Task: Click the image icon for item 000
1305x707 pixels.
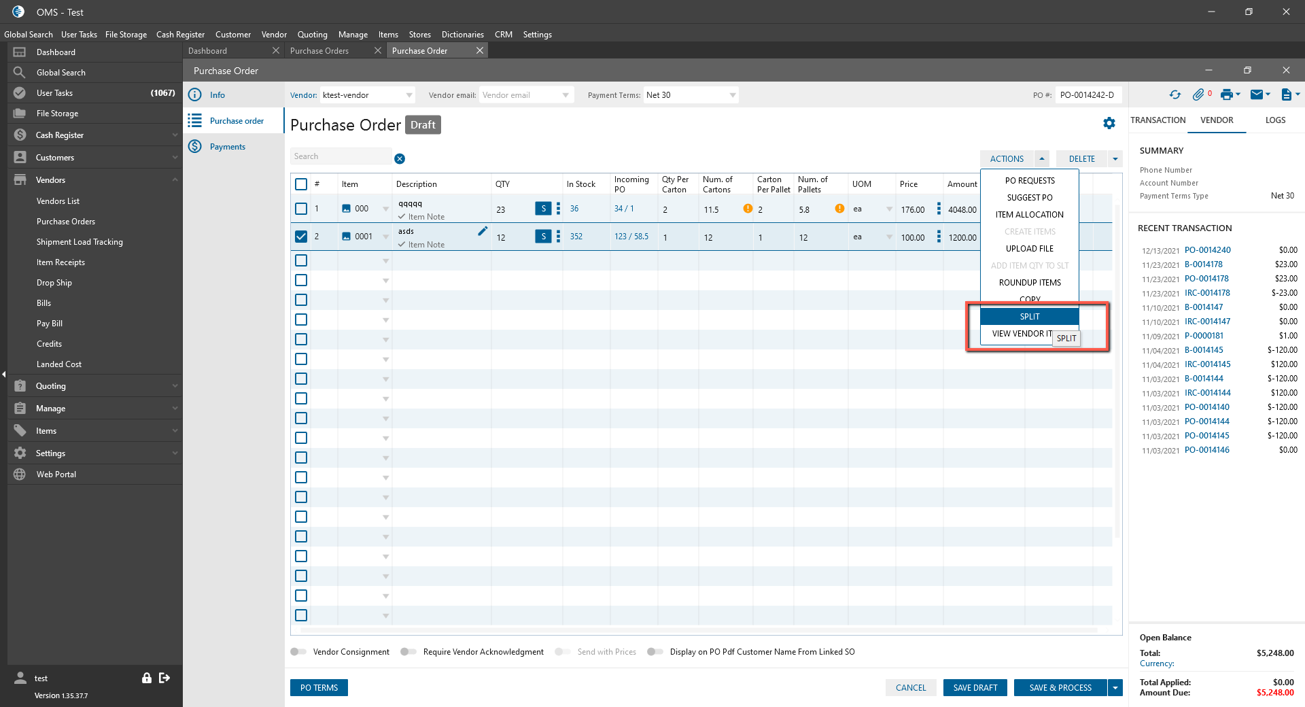Action: [x=347, y=209]
